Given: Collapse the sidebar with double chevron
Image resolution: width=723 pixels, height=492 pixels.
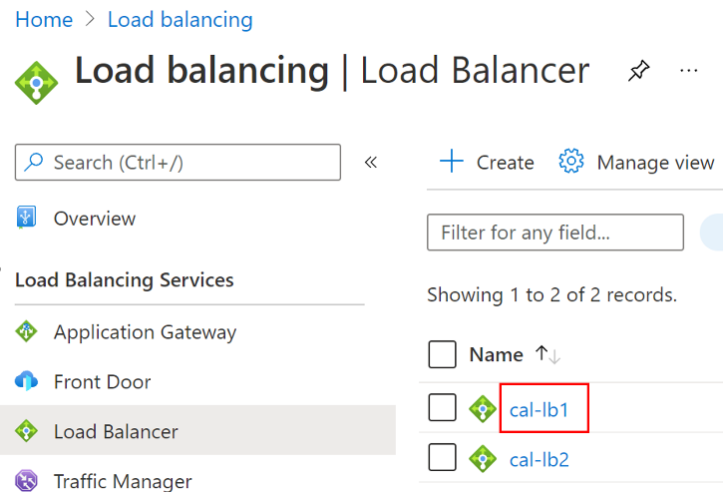Looking at the screenshot, I should 371,162.
